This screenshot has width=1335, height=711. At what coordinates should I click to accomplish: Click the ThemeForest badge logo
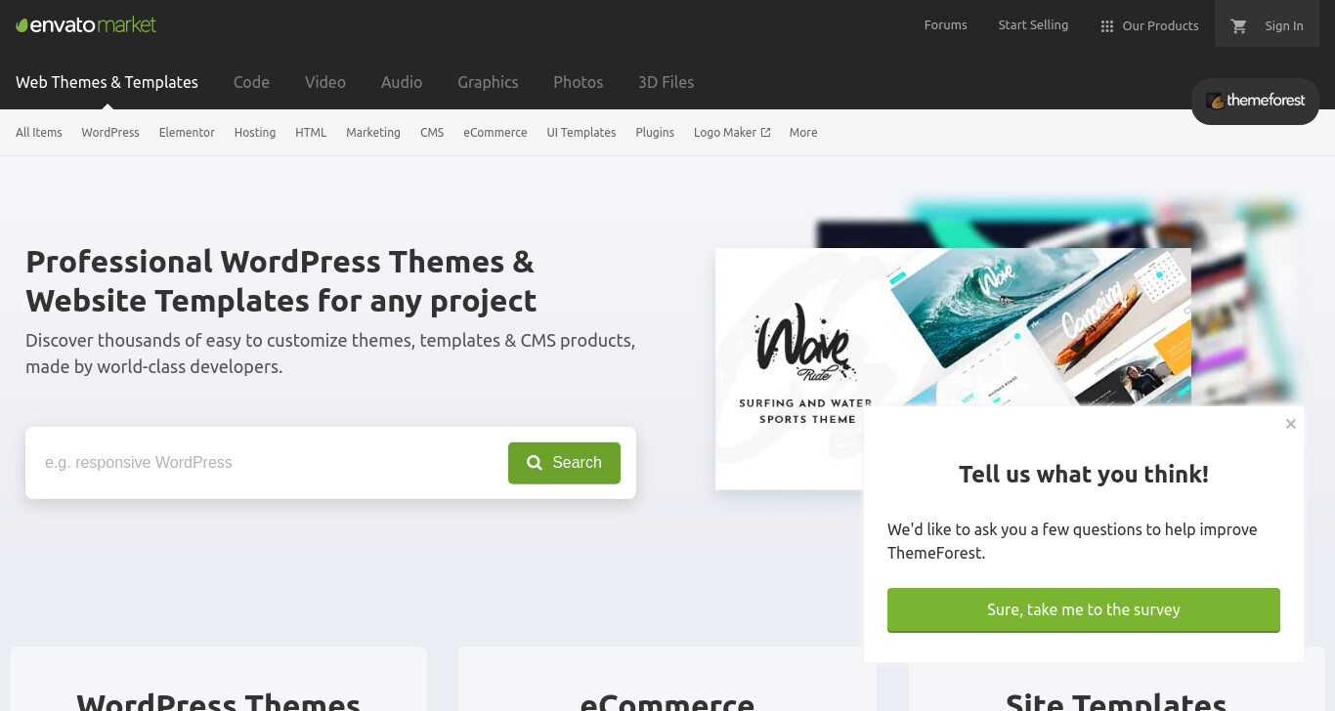click(1255, 101)
